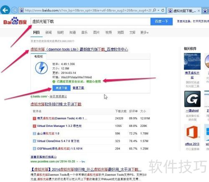Open the Virtual CloneDrive 5.4.7.0 row
Image resolution: width=209 pixels, height=182 pixels.
coord(58,141)
